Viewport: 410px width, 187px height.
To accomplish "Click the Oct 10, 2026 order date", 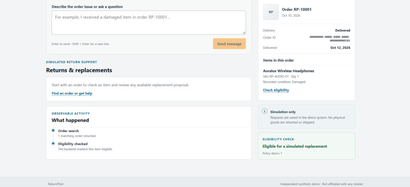I will tap(291, 16).
